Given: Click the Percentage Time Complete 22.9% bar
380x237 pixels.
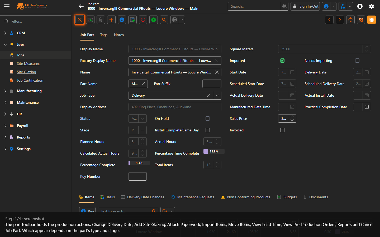Looking at the screenshot, I should pos(214,151).
